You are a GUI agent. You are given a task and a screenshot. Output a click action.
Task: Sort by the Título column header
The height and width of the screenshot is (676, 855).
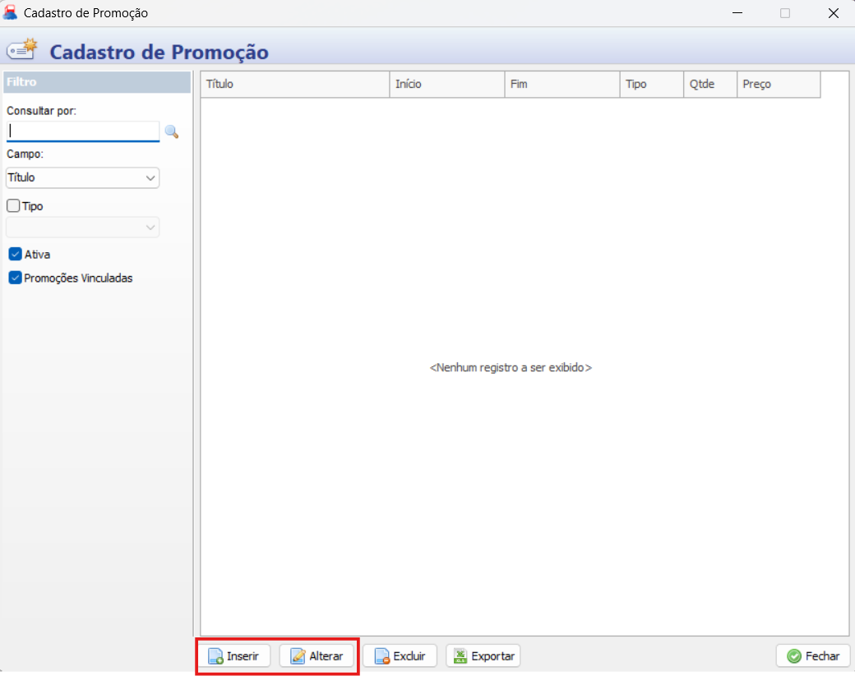click(294, 85)
